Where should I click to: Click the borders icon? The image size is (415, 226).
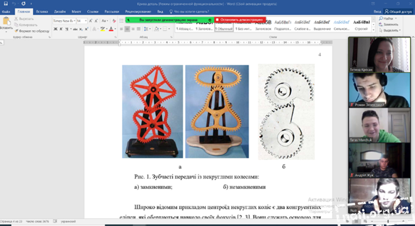165,29
